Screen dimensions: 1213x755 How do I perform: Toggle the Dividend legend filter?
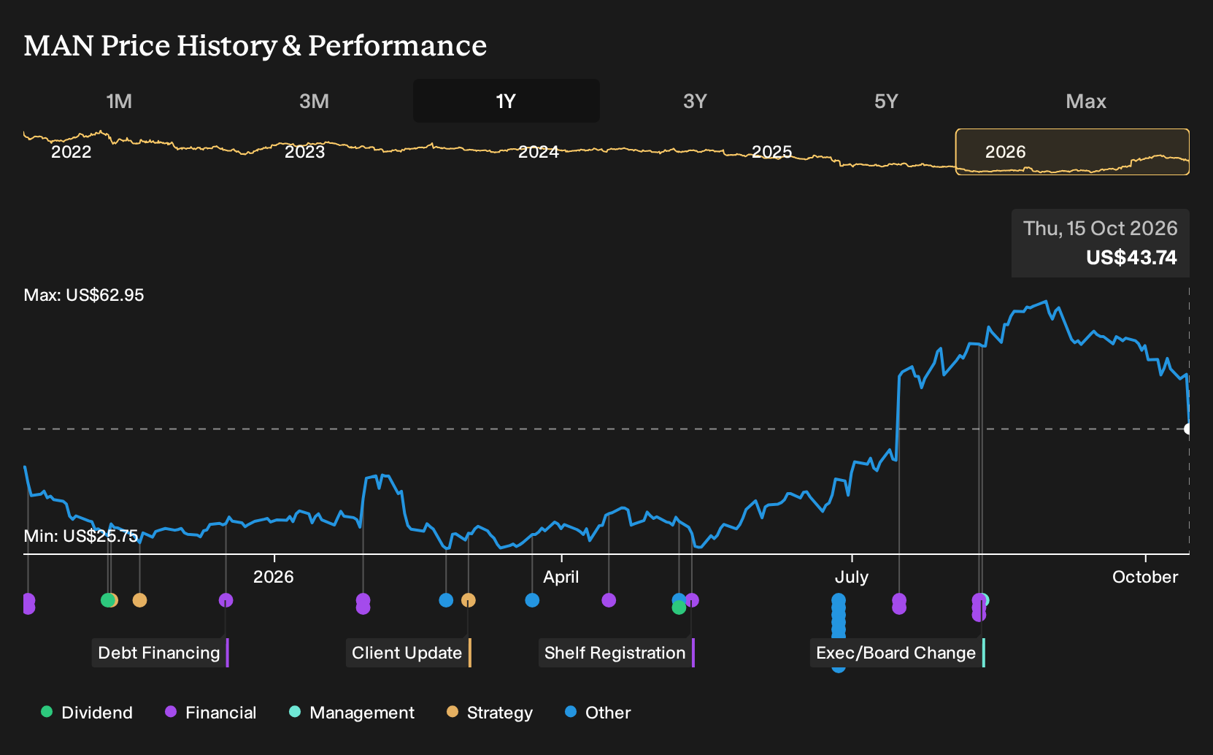(87, 713)
